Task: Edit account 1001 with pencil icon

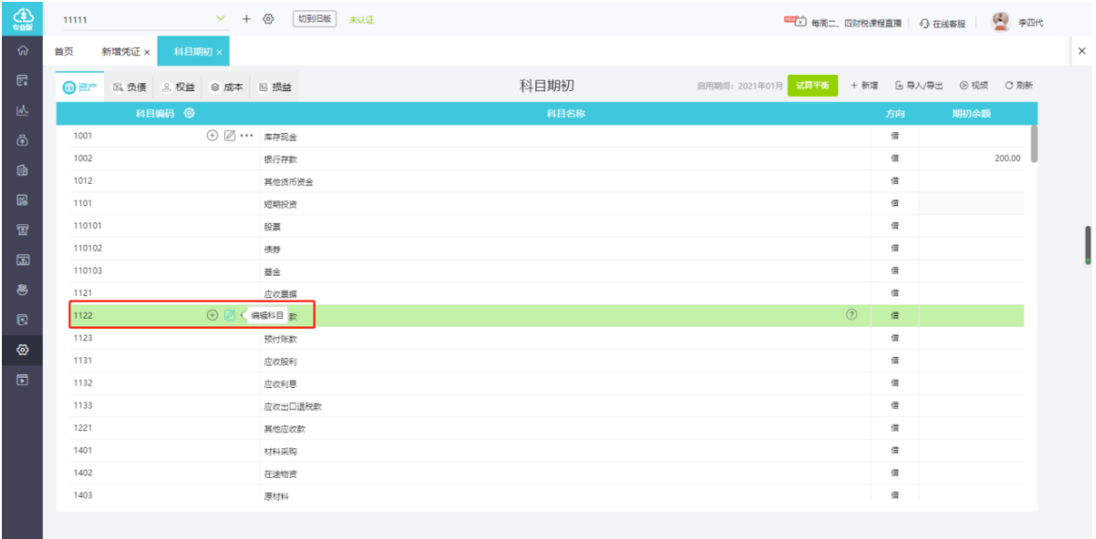Action: [x=230, y=136]
